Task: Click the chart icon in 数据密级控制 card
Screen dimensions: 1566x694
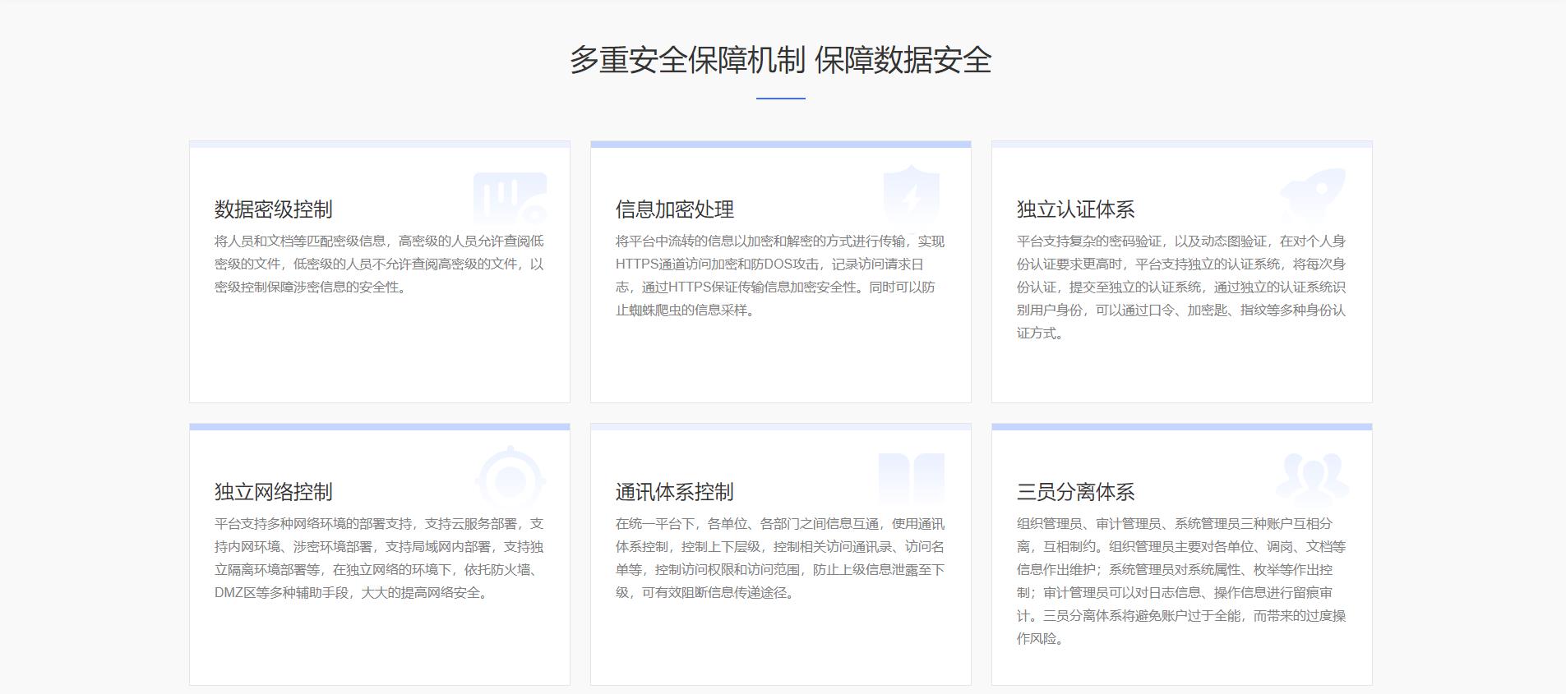Action: point(510,197)
